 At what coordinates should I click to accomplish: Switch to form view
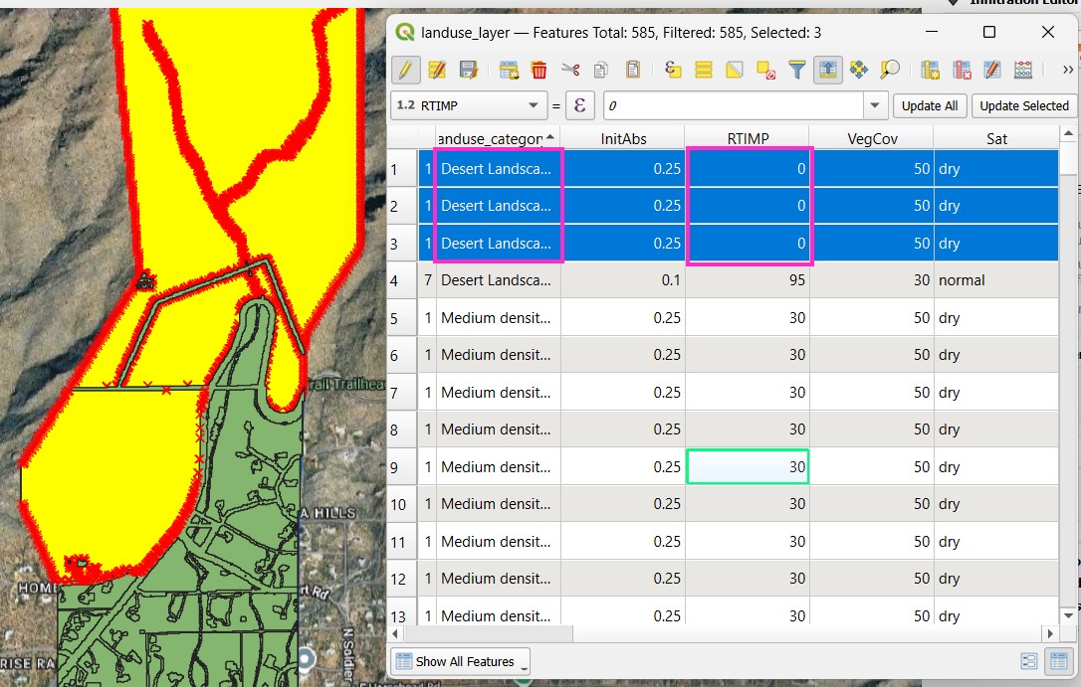[1028, 661]
